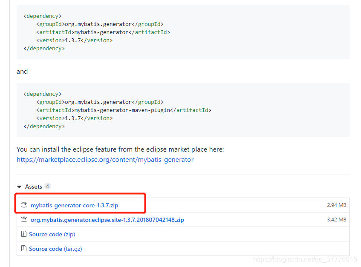Viewport: 361px width, 267px height.
Task: Click the artifactId mybatis-generator line
Action: click(x=103, y=32)
